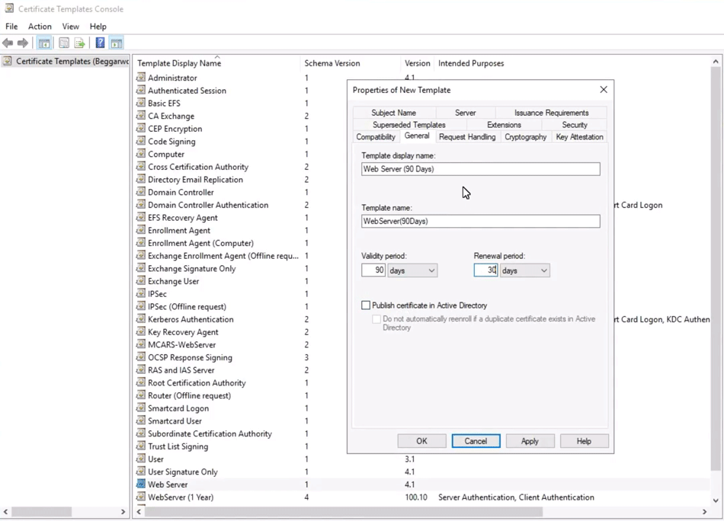Sort list by Template Display Name header

[179, 63]
